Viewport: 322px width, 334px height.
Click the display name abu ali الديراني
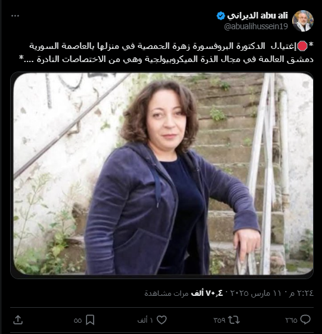[257, 16]
